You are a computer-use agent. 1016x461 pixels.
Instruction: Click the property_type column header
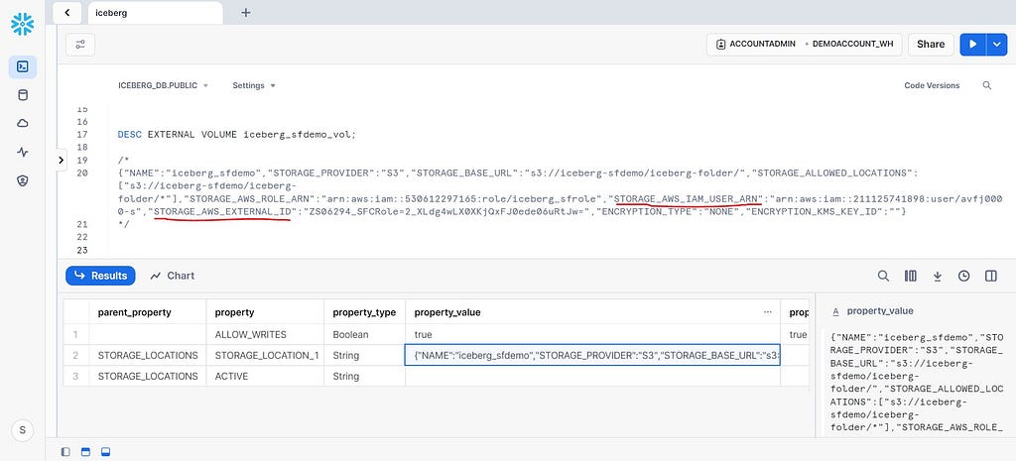(x=364, y=312)
